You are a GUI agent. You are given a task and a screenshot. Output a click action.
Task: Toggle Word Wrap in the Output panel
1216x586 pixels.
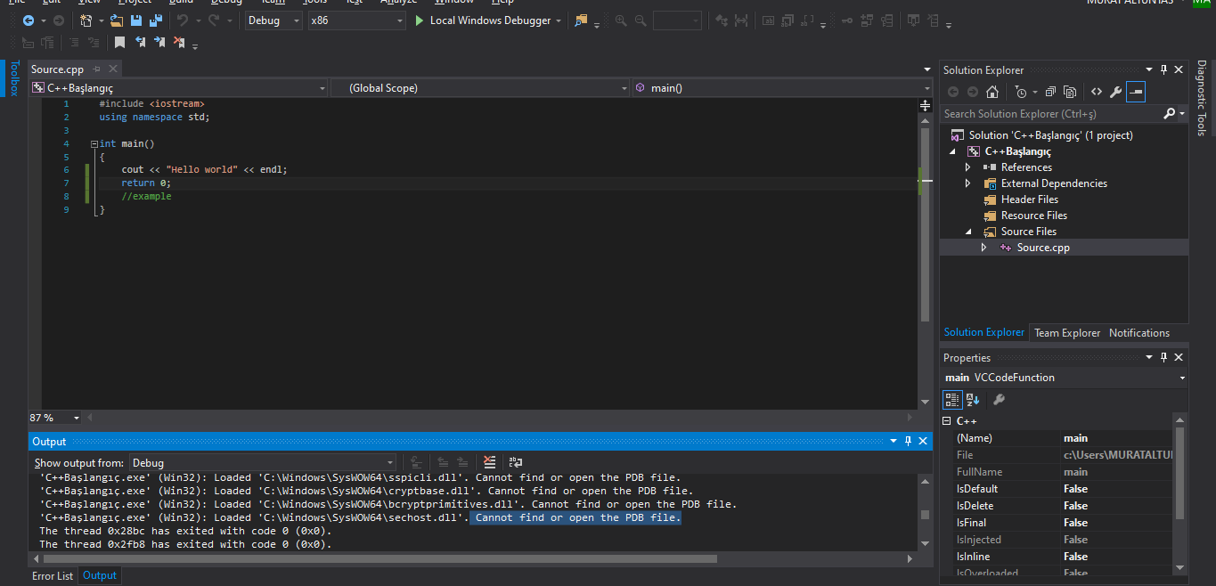[x=515, y=462]
